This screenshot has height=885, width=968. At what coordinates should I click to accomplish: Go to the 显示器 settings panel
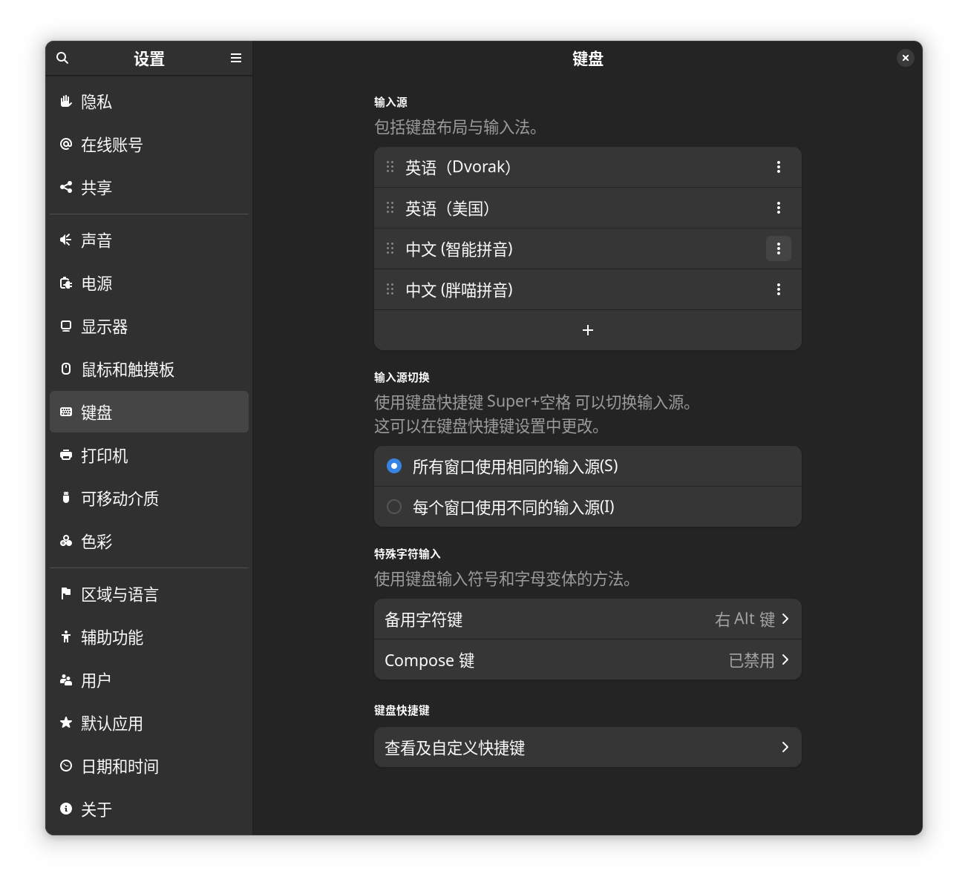149,326
